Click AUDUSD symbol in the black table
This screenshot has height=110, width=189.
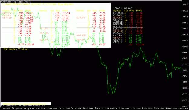coord(118,22)
